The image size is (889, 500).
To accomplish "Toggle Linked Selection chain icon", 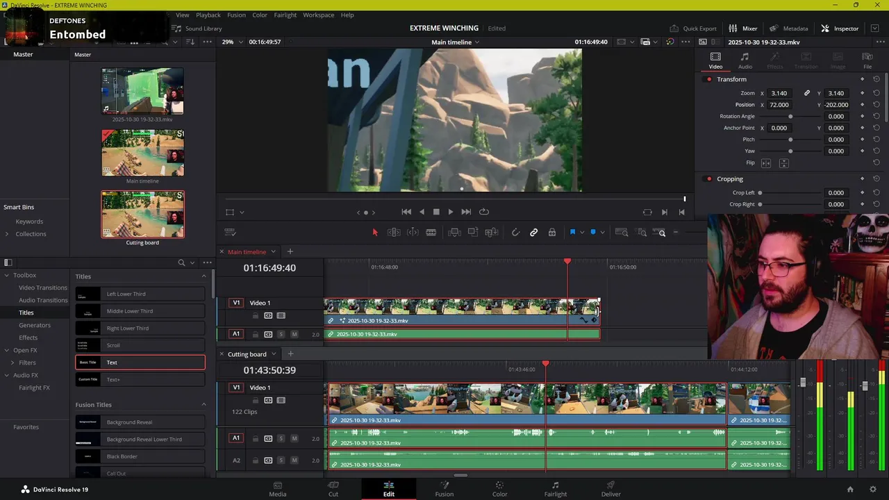I will click(533, 233).
